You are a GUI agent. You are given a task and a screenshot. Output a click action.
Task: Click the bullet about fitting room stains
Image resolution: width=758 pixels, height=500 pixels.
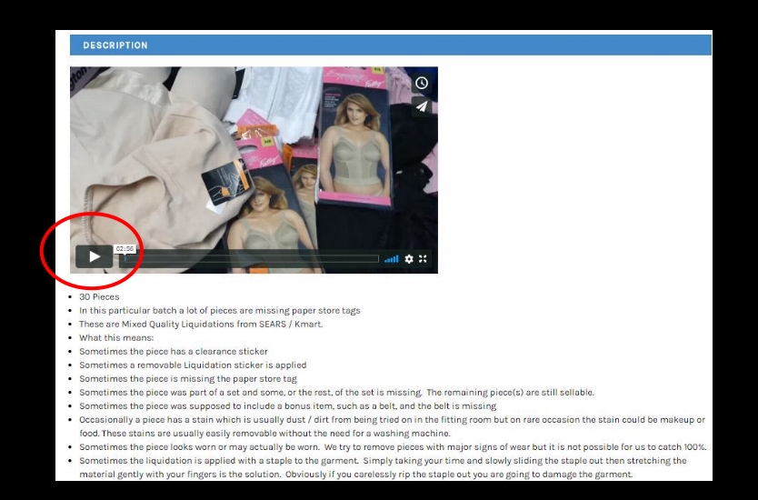(391, 419)
